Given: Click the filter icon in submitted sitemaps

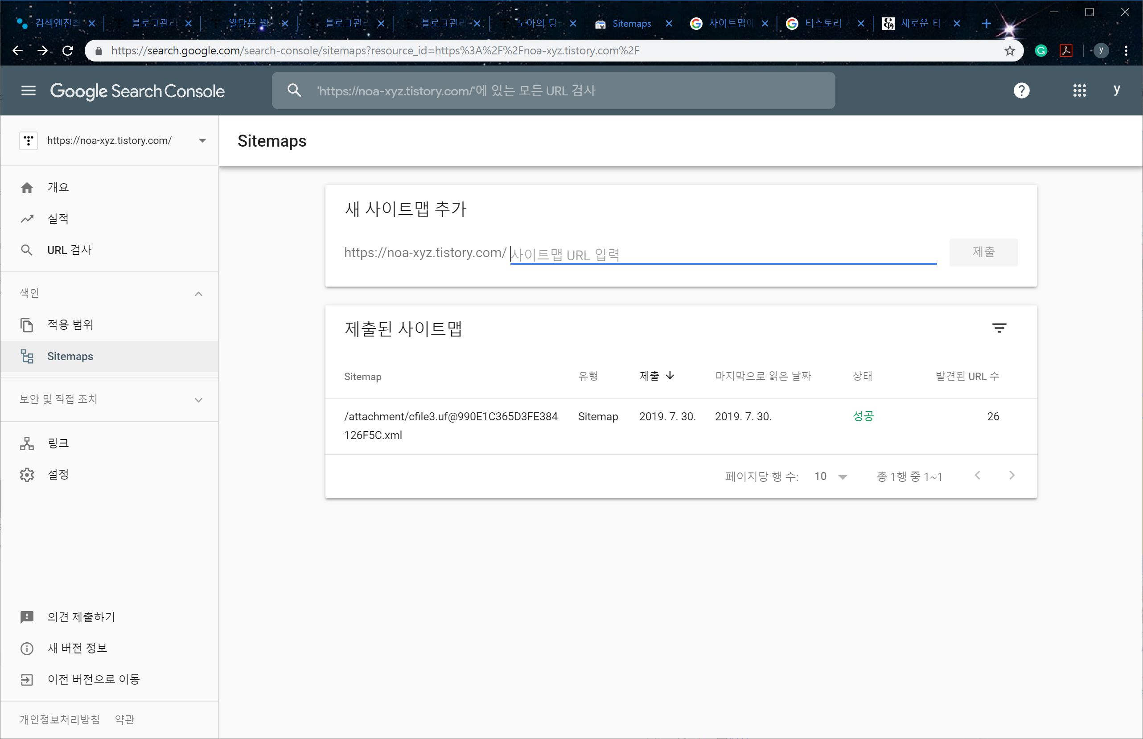Looking at the screenshot, I should coord(999,328).
